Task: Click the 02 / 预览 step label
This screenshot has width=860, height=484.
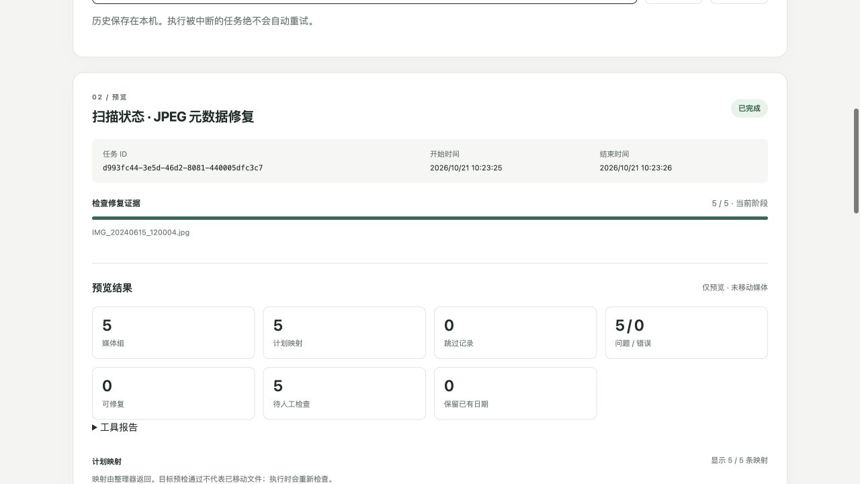Action: 110,97
